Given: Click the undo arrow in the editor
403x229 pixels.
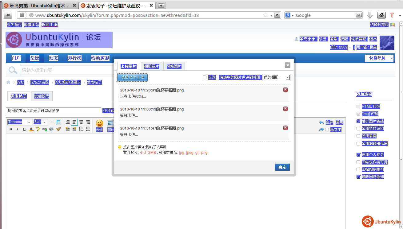Looking at the screenshot, I should (x=321, y=122).
